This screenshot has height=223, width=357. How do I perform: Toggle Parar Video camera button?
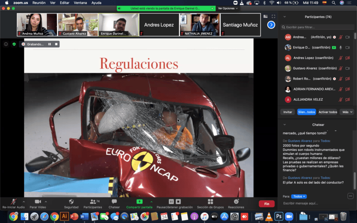pos(38,204)
